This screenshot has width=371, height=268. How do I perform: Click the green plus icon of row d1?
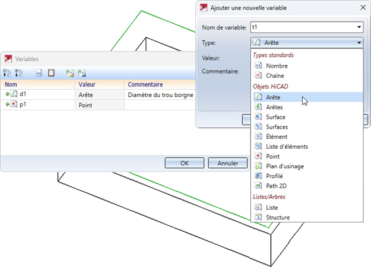(7, 94)
